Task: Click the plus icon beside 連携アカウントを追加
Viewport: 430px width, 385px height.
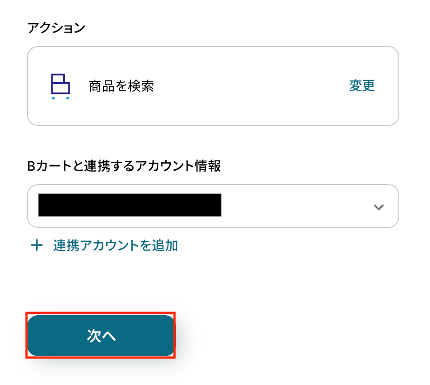Action: tap(36, 246)
